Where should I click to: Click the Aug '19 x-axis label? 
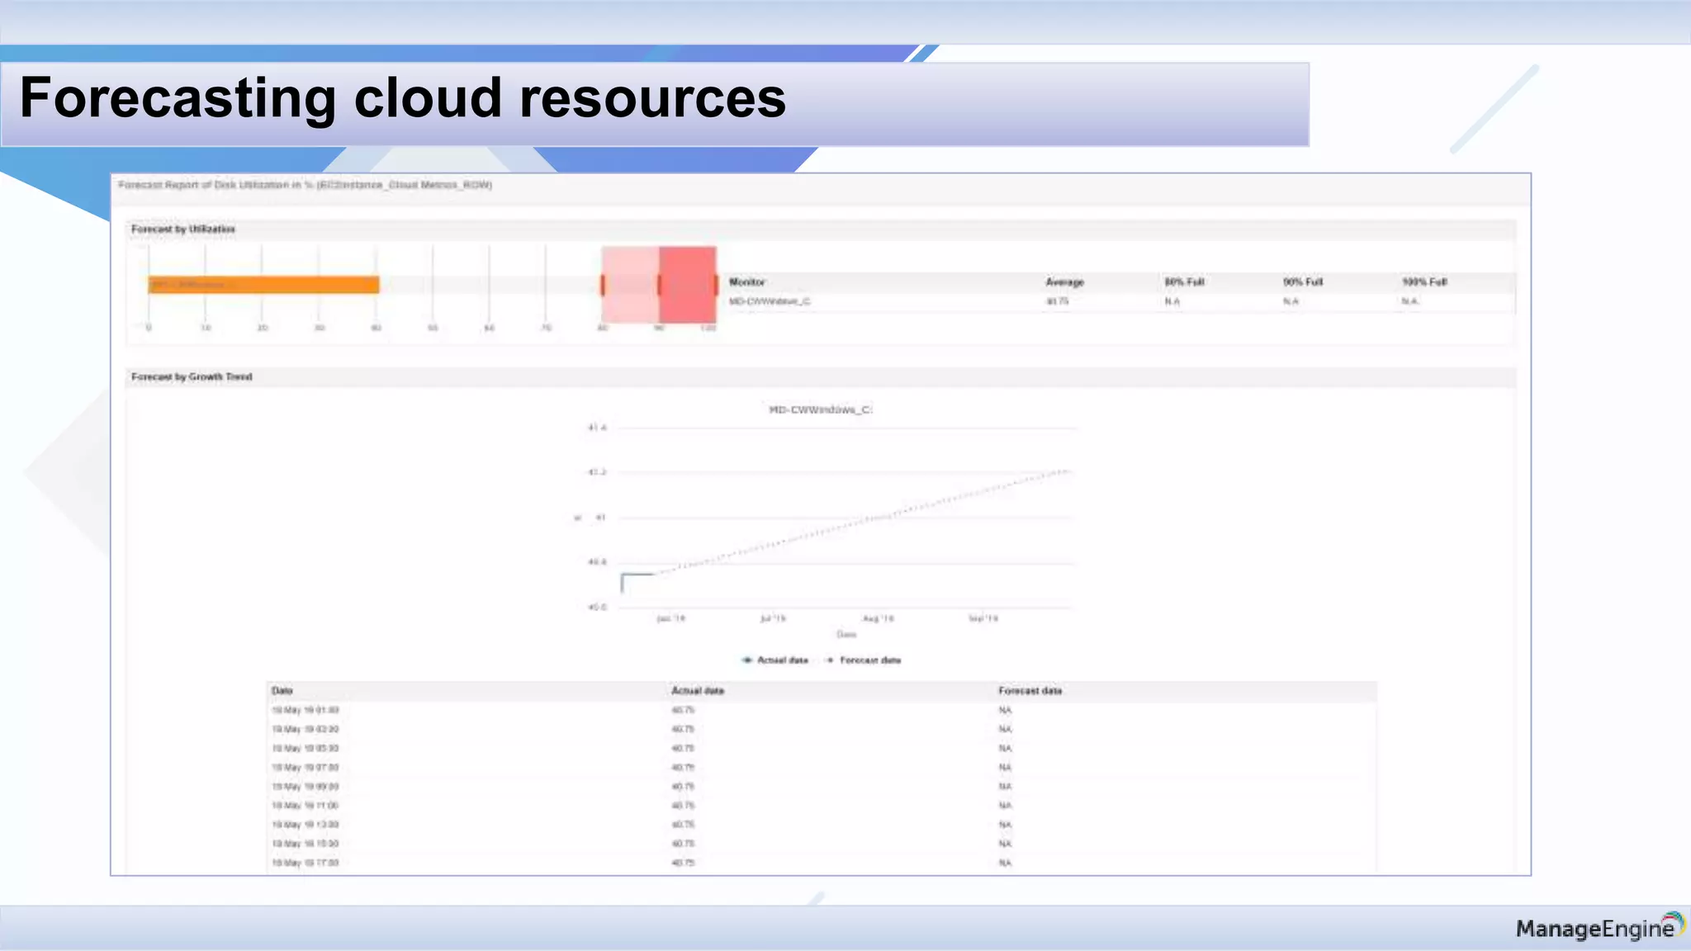pyautogui.click(x=878, y=618)
